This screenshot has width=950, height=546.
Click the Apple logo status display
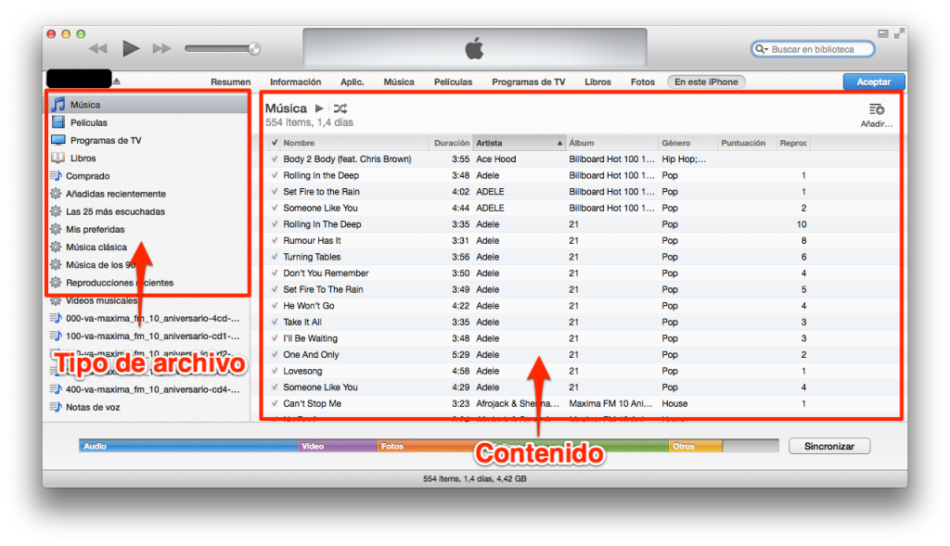[x=474, y=48]
